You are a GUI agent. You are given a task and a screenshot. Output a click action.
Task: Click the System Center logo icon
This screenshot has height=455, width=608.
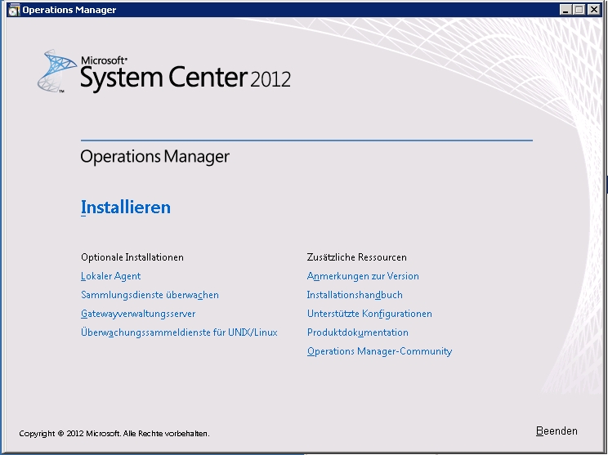[x=56, y=71]
